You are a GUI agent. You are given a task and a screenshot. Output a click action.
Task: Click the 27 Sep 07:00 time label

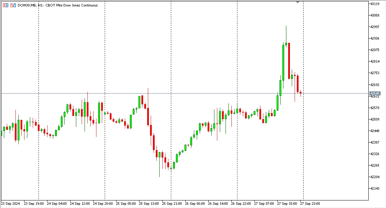(264, 204)
